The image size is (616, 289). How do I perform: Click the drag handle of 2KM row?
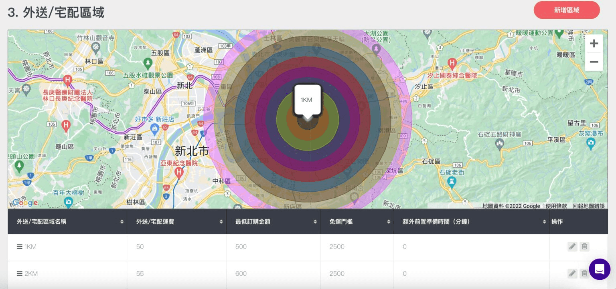point(19,274)
